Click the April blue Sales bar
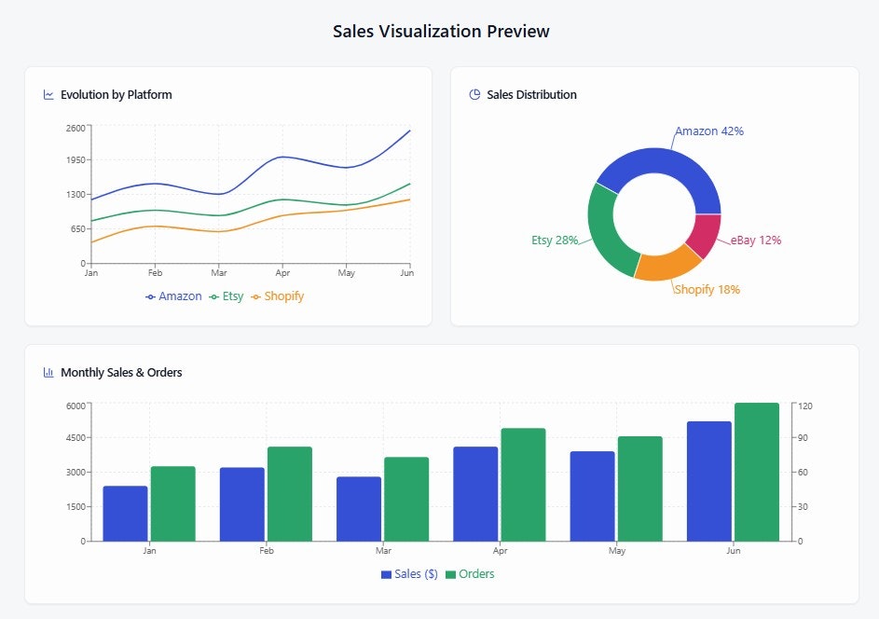 click(x=475, y=494)
